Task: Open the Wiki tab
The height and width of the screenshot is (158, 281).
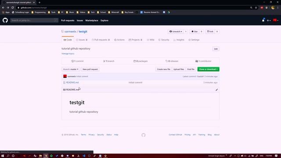Action: coord(151,40)
